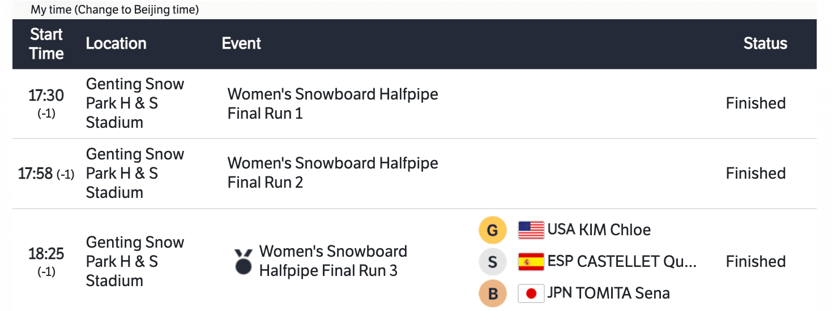Select bronze medalist JPN TOMITA Sena

608,293
